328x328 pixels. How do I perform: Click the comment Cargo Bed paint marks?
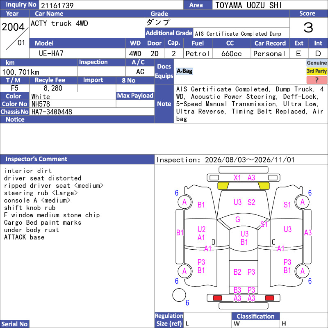[x=43, y=223]
